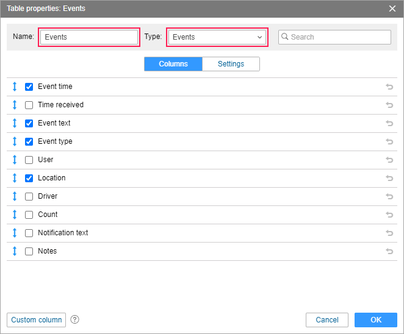The image size is (404, 334).
Task: Switch to the Settings tab
Action: coord(231,64)
